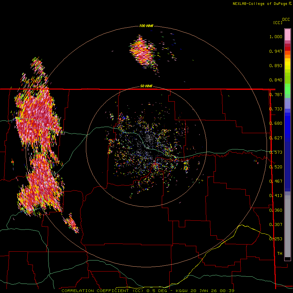Click the 0.413 legend value
Screen dimensions: 293x293
[x=276, y=196]
